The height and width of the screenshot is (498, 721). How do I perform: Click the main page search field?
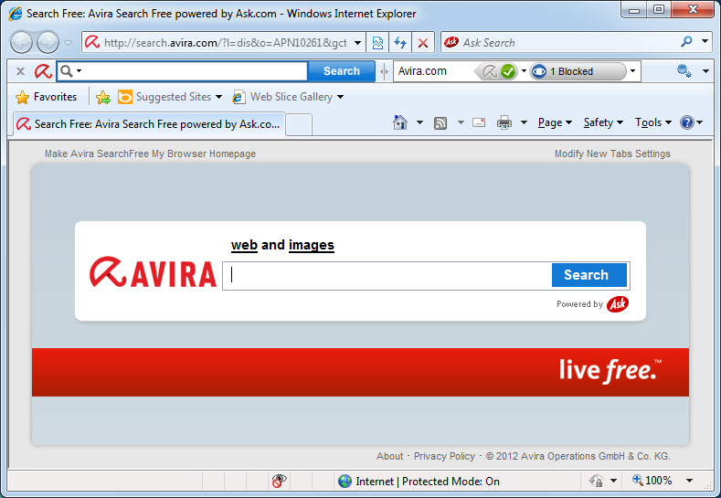click(387, 275)
